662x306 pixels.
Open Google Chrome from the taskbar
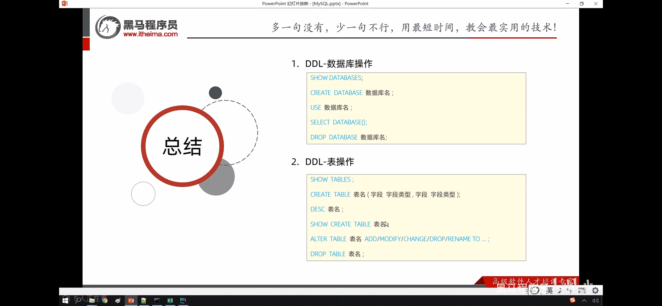click(105, 300)
